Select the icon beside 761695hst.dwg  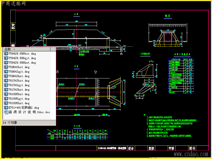6,103
